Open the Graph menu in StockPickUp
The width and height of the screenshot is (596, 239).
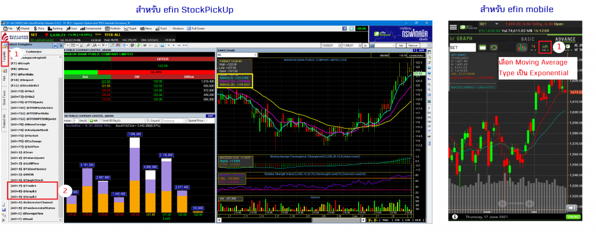point(130,28)
